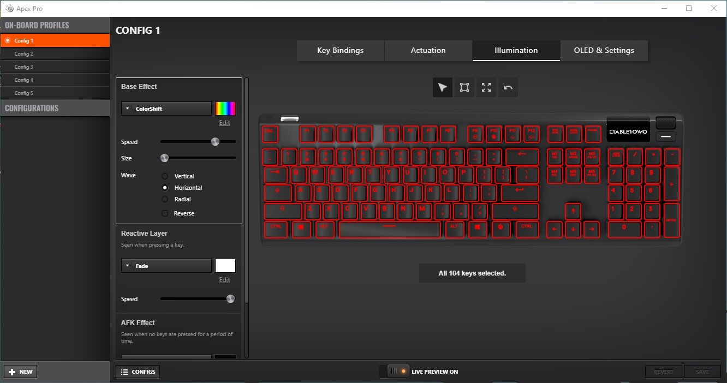Select the right ALT key on preview

tap(454, 230)
